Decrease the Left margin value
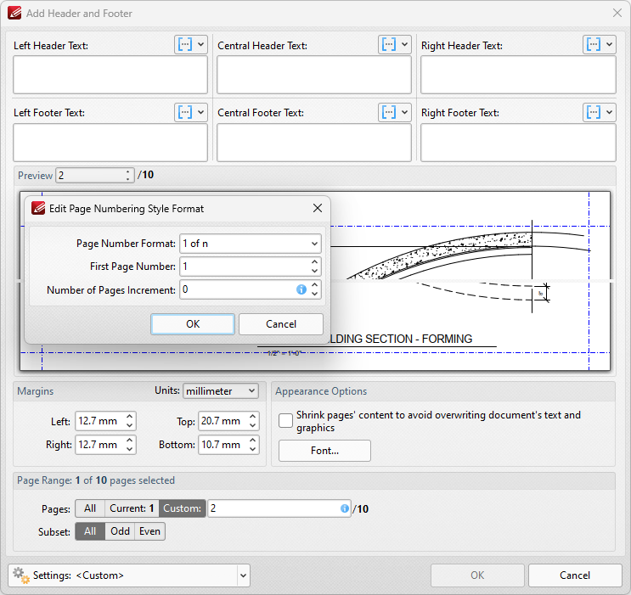Image resolution: width=631 pixels, height=595 pixels. 130,425
